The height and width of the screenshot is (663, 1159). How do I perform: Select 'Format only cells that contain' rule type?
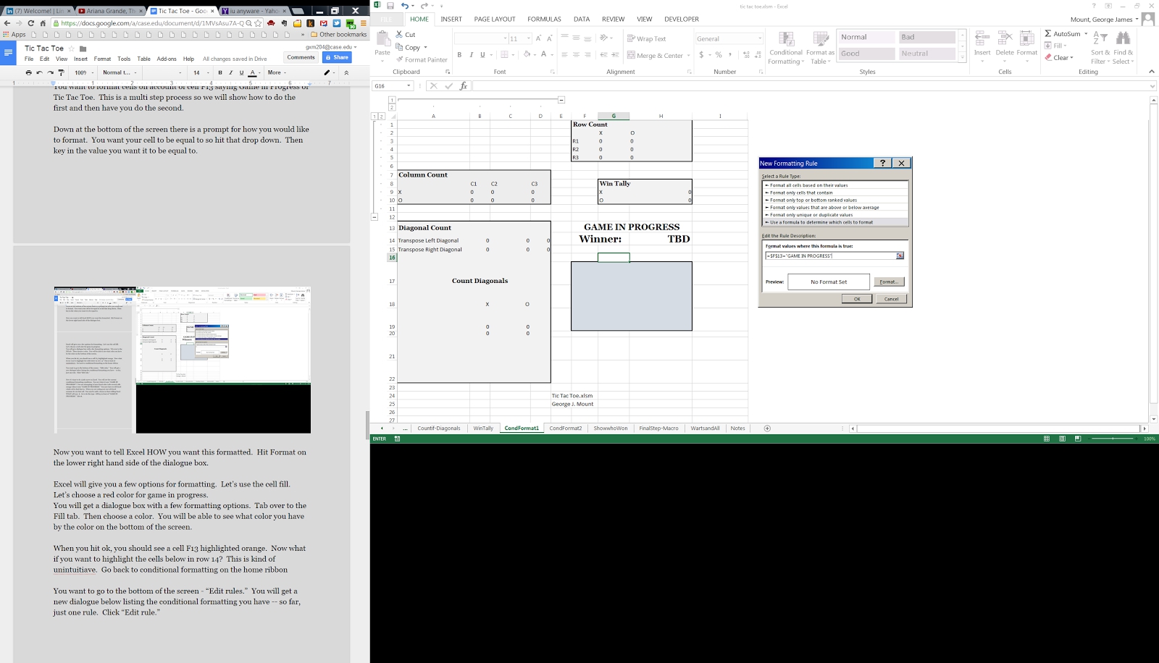[801, 193]
